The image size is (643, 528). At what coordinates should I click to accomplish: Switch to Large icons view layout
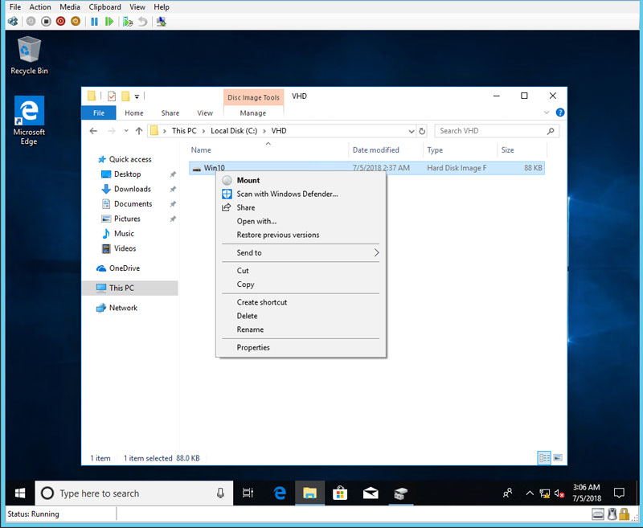tap(556, 458)
